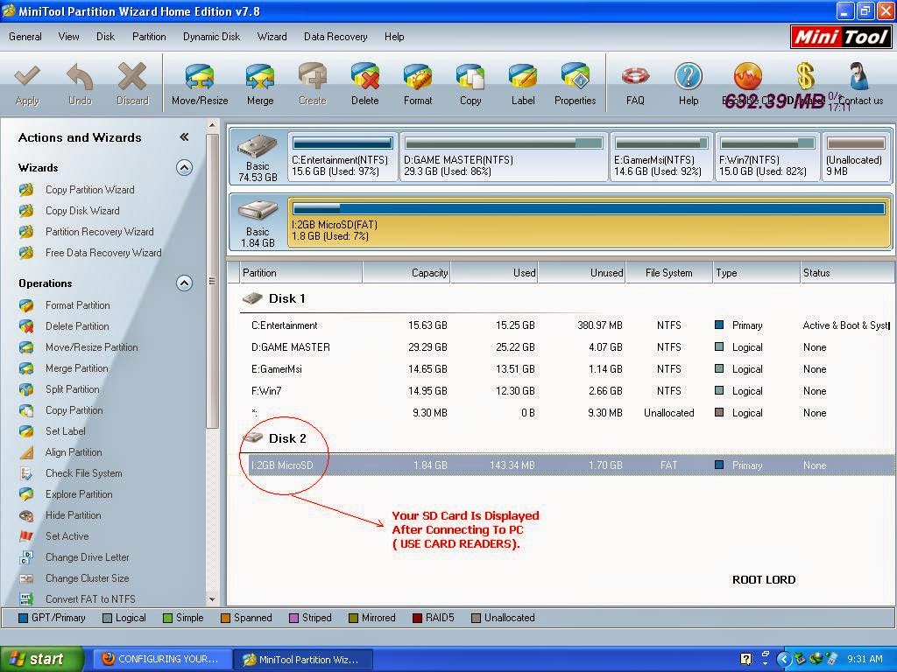Choose Format Partition in Operations
This screenshot has height=672, width=897.
click(77, 305)
